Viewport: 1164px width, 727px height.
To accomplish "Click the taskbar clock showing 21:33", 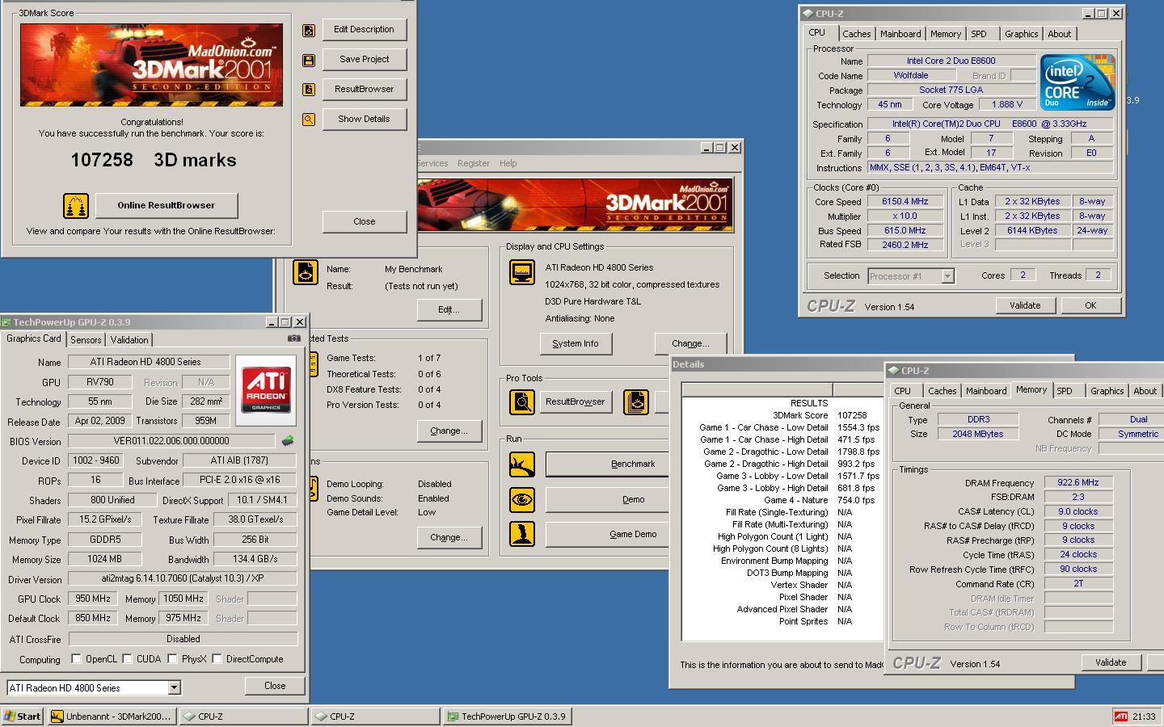I will [1144, 716].
